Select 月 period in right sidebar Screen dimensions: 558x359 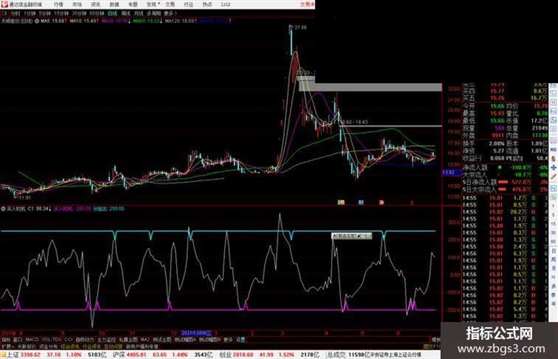[x=553, y=268]
